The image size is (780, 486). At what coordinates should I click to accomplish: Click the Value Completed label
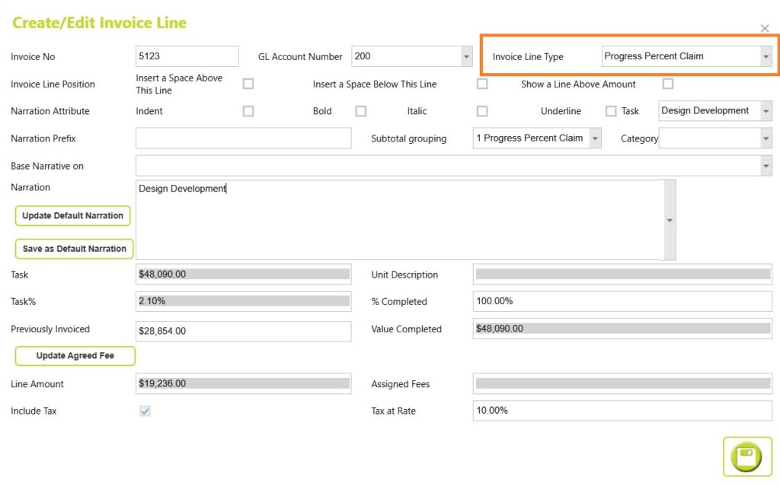[x=407, y=329]
